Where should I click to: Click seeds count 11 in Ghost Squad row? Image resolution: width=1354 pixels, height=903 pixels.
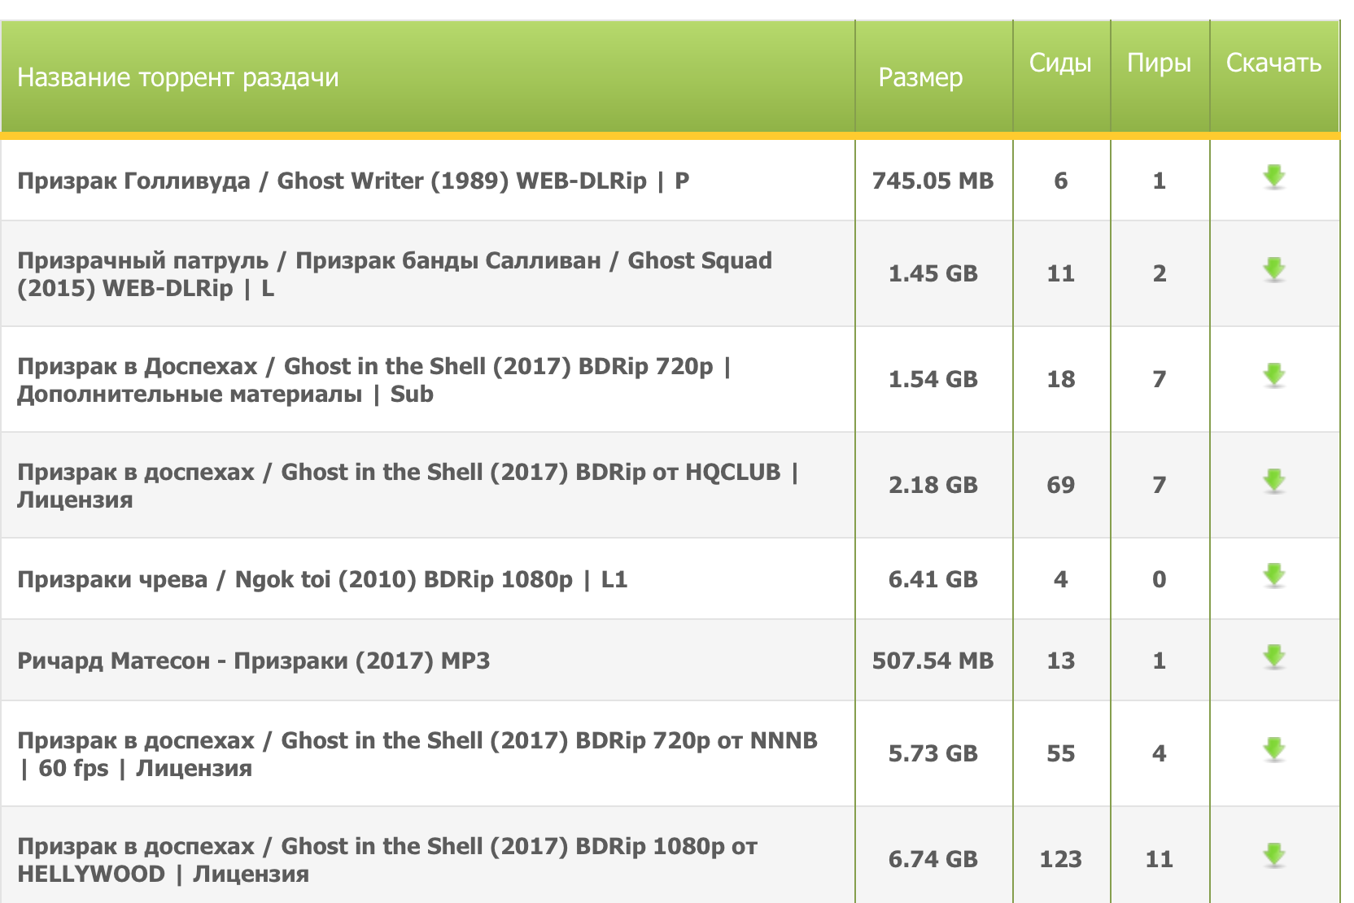pyautogui.click(x=1061, y=273)
